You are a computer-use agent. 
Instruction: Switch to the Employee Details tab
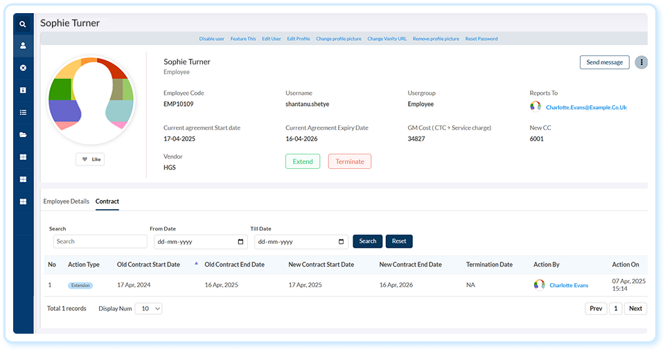tap(66, 201)
